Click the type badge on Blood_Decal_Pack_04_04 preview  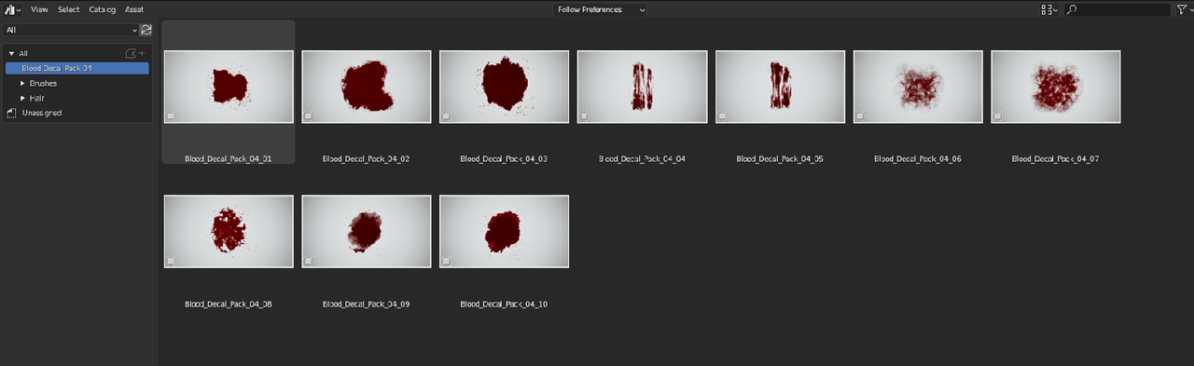pos(585,116)
